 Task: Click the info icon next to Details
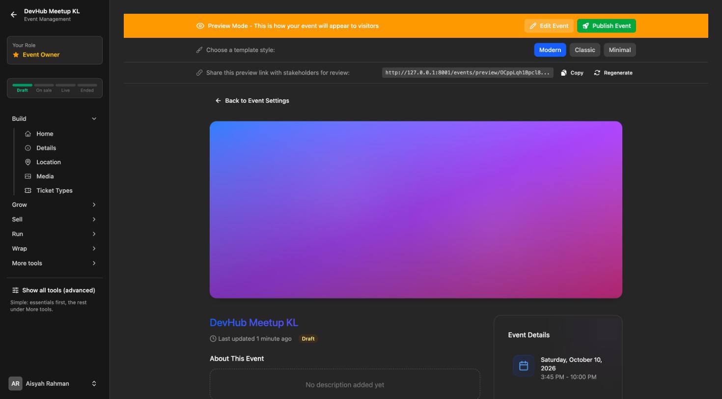coord(28,148)
